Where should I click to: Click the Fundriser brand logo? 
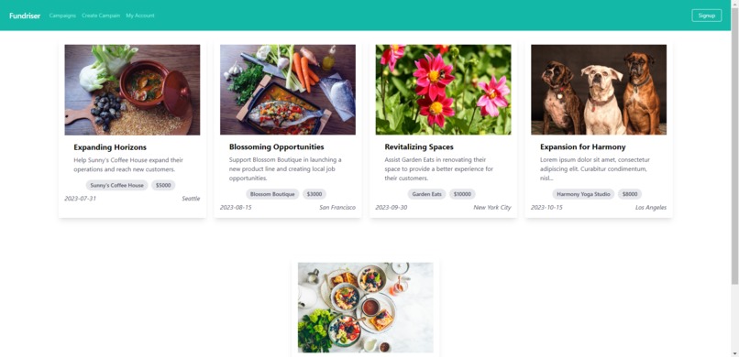[25, 16]
